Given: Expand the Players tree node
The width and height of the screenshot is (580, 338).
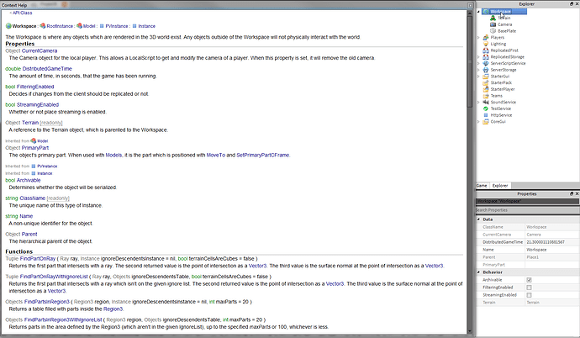Looking at the screenshot, I should (478, 37).
